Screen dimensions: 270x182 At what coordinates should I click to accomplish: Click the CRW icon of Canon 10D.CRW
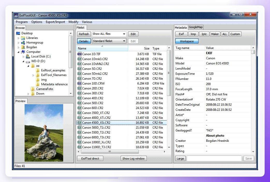79,83
